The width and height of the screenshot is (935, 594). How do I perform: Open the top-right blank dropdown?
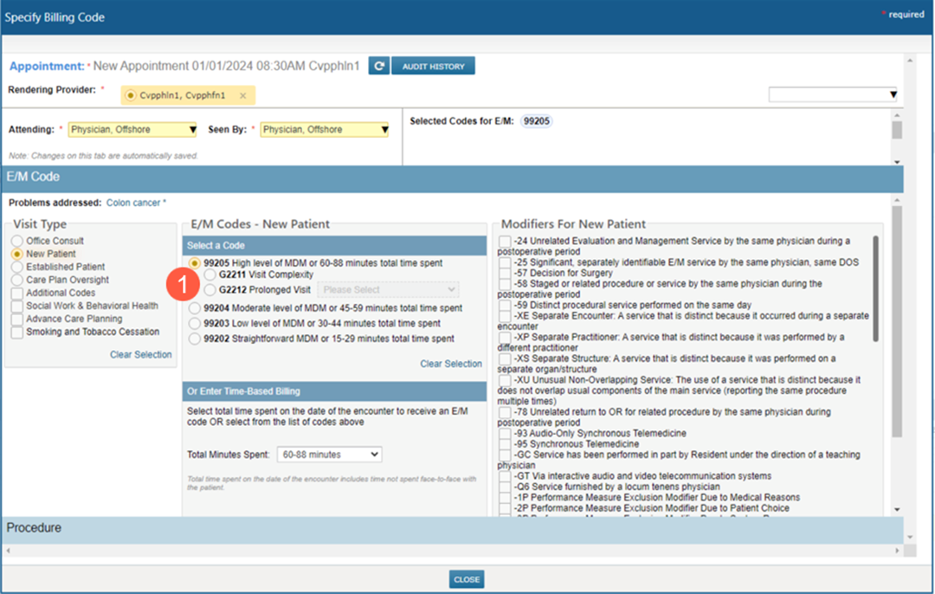[833, 94]
